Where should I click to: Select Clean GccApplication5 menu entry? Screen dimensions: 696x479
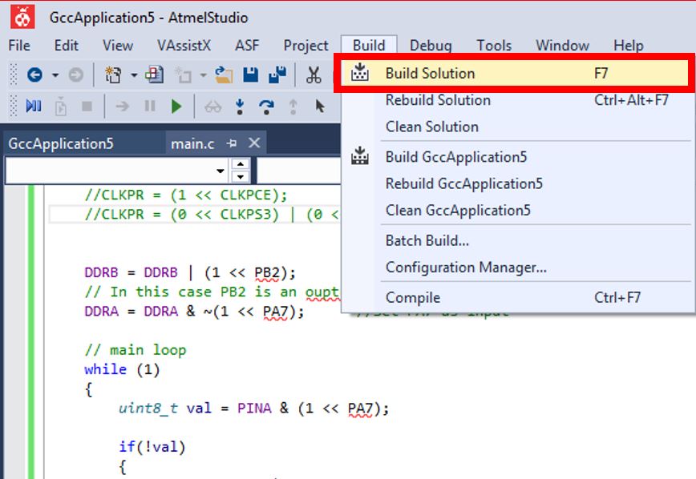tap(517, 210)
